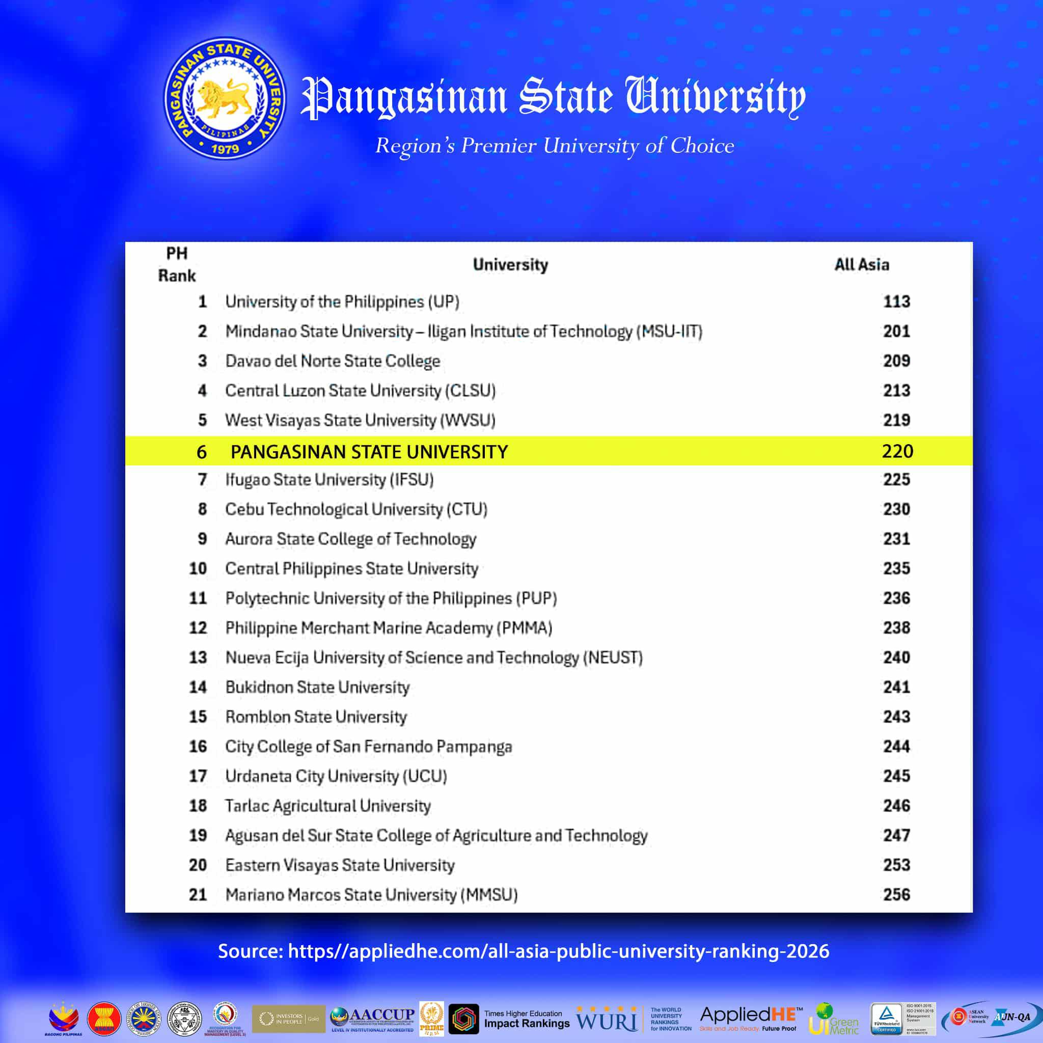This screenshot has height=1043, width=1043.
Task: Click the ASEAN emblem logo
Action: pyautogui.click(x=104, y=1019)
